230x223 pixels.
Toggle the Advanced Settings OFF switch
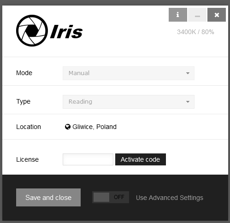[111, 197]
